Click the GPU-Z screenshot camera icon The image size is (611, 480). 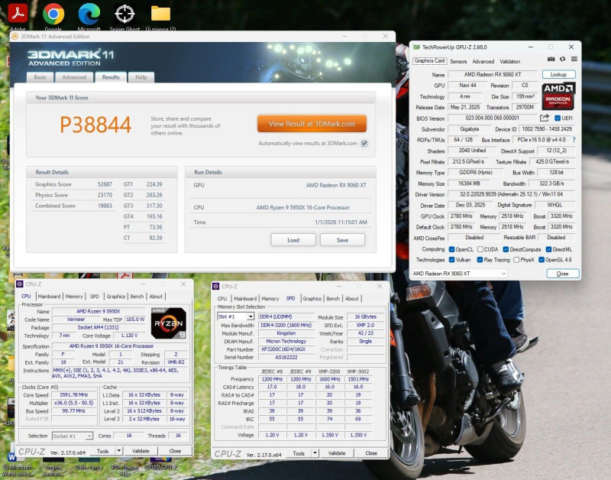(551, 59)
